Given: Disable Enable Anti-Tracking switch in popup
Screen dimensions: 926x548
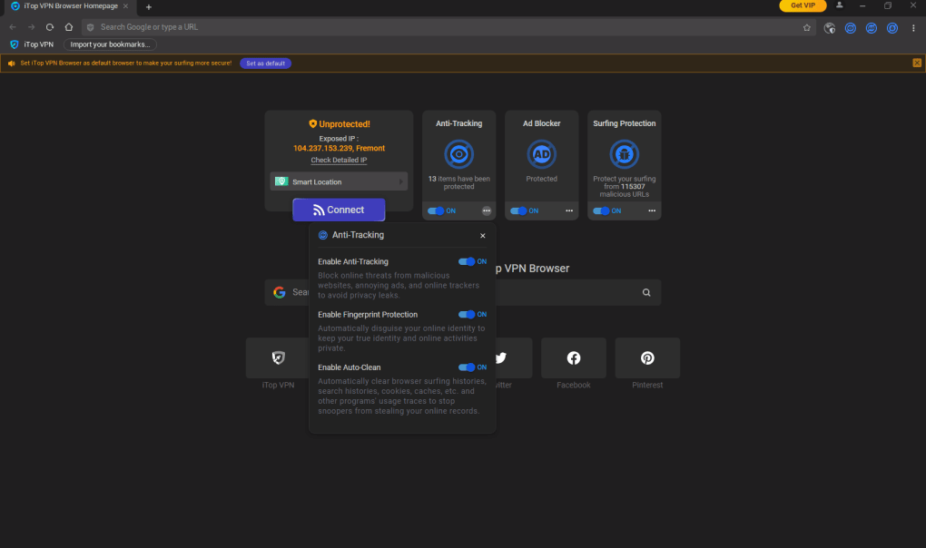Looking at the screenshot, I should click(x=467, y=261).
